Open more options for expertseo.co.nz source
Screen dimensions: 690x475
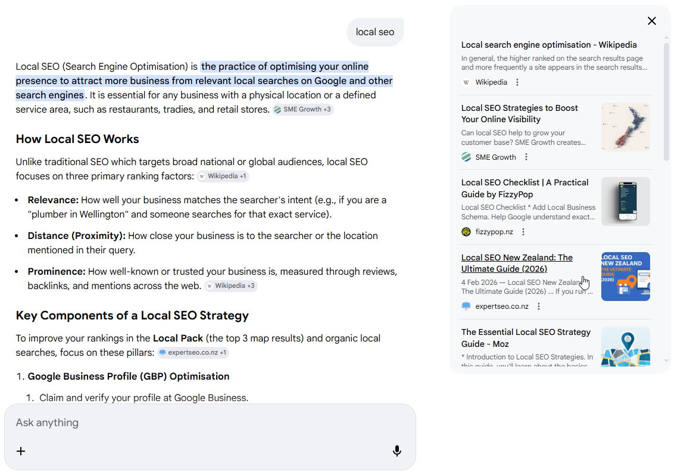(x=539, y=306)
